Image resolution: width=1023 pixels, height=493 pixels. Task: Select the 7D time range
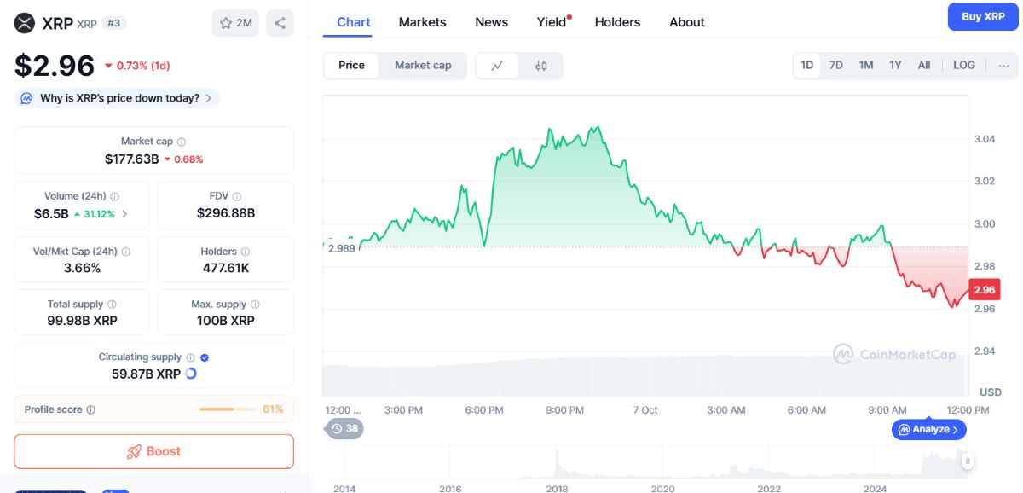(836, 65)
